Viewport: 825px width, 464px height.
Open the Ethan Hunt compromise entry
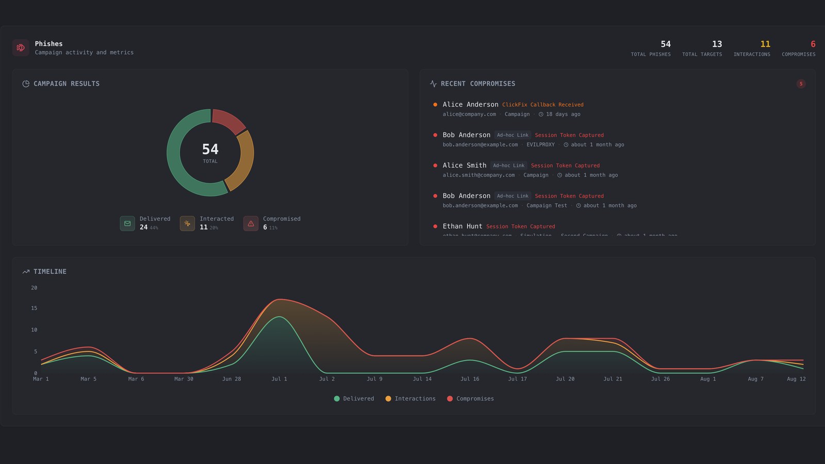click(x=618, y=229)
